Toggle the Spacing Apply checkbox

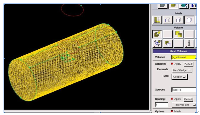172,99
